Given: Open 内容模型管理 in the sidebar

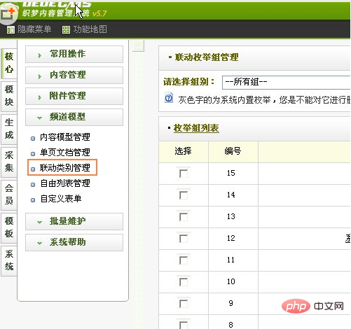Looking at the screenshot, I should [65, 137].
